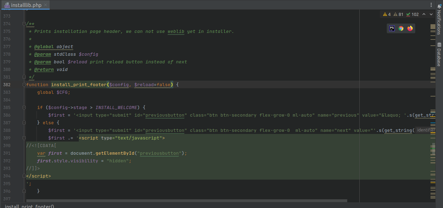Toggle fold end marker at line 396
Image resolution: width=443 pixels, height=208 pixels.
pos(24,191)
